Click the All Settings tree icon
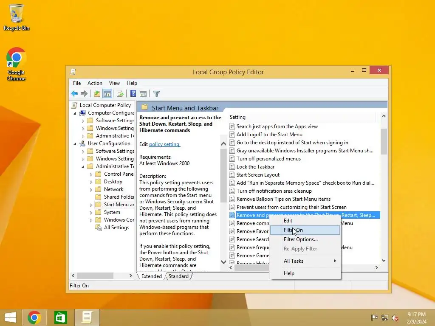 [x=99, y=228]
